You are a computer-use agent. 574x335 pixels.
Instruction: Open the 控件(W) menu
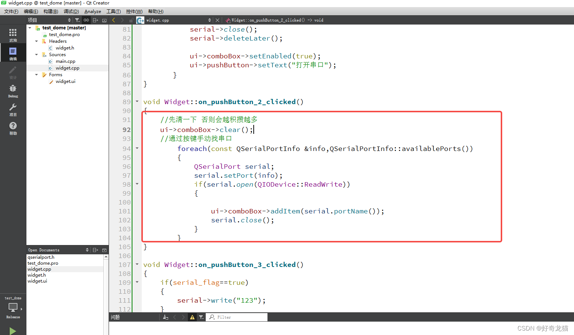[x=134, y=12]
